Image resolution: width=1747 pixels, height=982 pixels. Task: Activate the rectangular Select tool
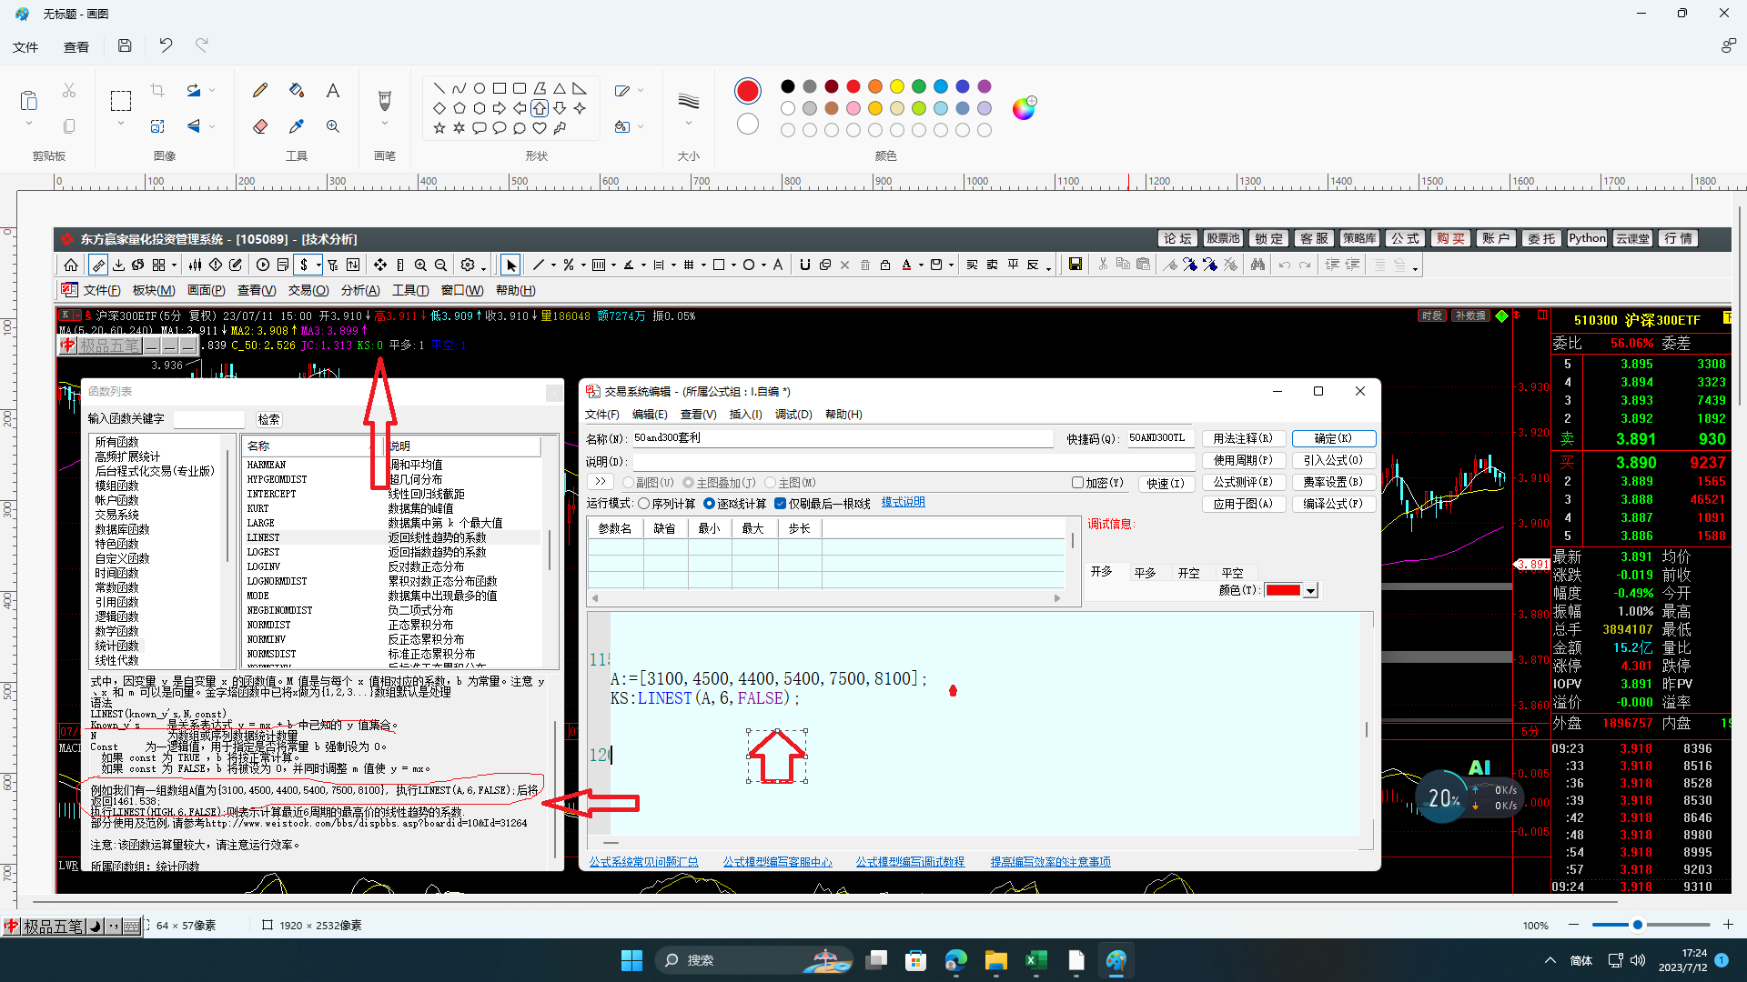click(121, 100)
